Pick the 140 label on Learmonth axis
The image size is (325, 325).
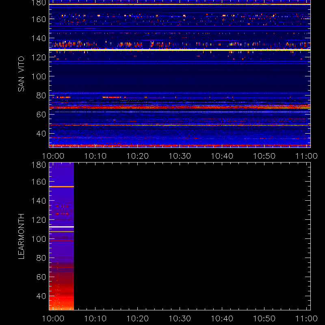pyautogui.click(x=39, y=201)
